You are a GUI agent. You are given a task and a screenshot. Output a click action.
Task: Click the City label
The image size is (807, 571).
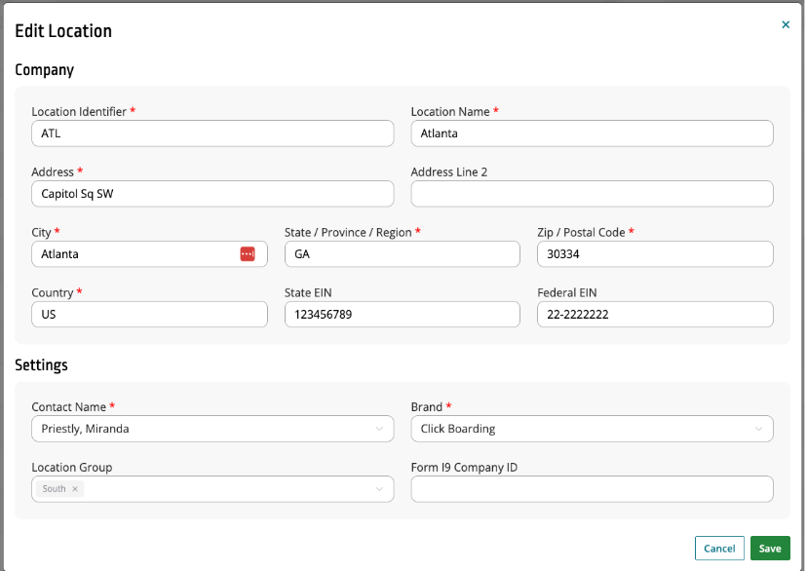(41, 233)
